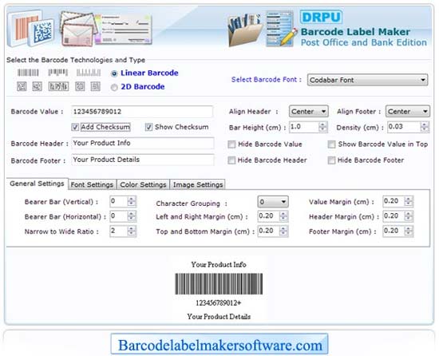Click the wide 2D barcode sample icon
Viewport: 439px width, 356px height.
[x=58, y=86]
